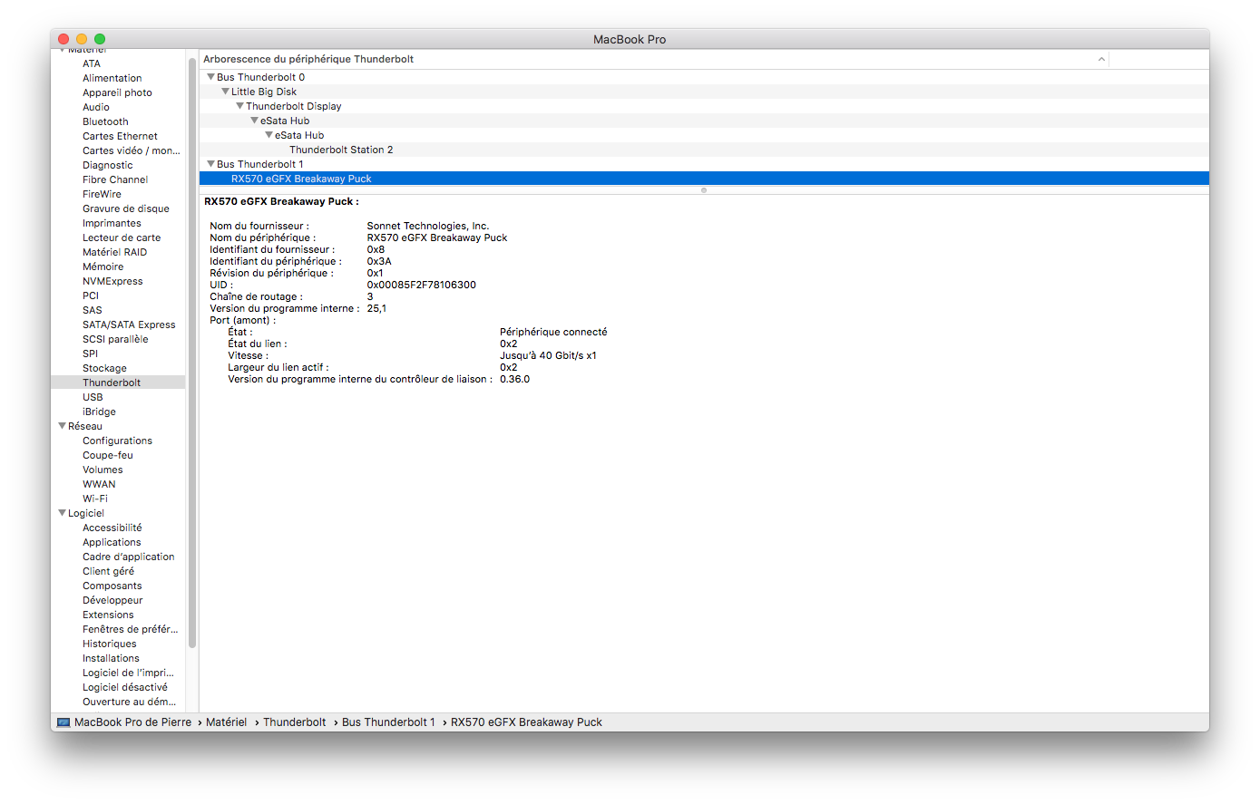Open ATA in the hardware sidebar
This screenshot has height=804, width=1260.
92,63
